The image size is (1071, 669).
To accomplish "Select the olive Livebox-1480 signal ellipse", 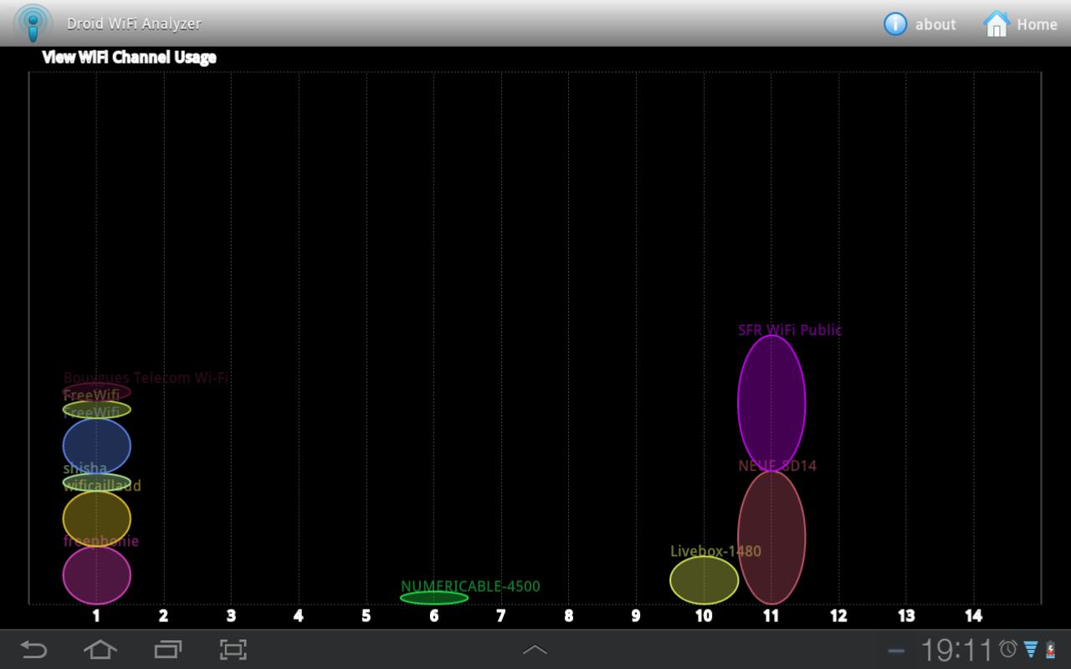I will point(704,580).
